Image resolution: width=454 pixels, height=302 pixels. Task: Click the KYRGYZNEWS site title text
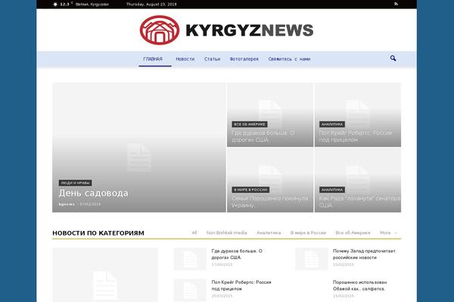click(249, 30)
